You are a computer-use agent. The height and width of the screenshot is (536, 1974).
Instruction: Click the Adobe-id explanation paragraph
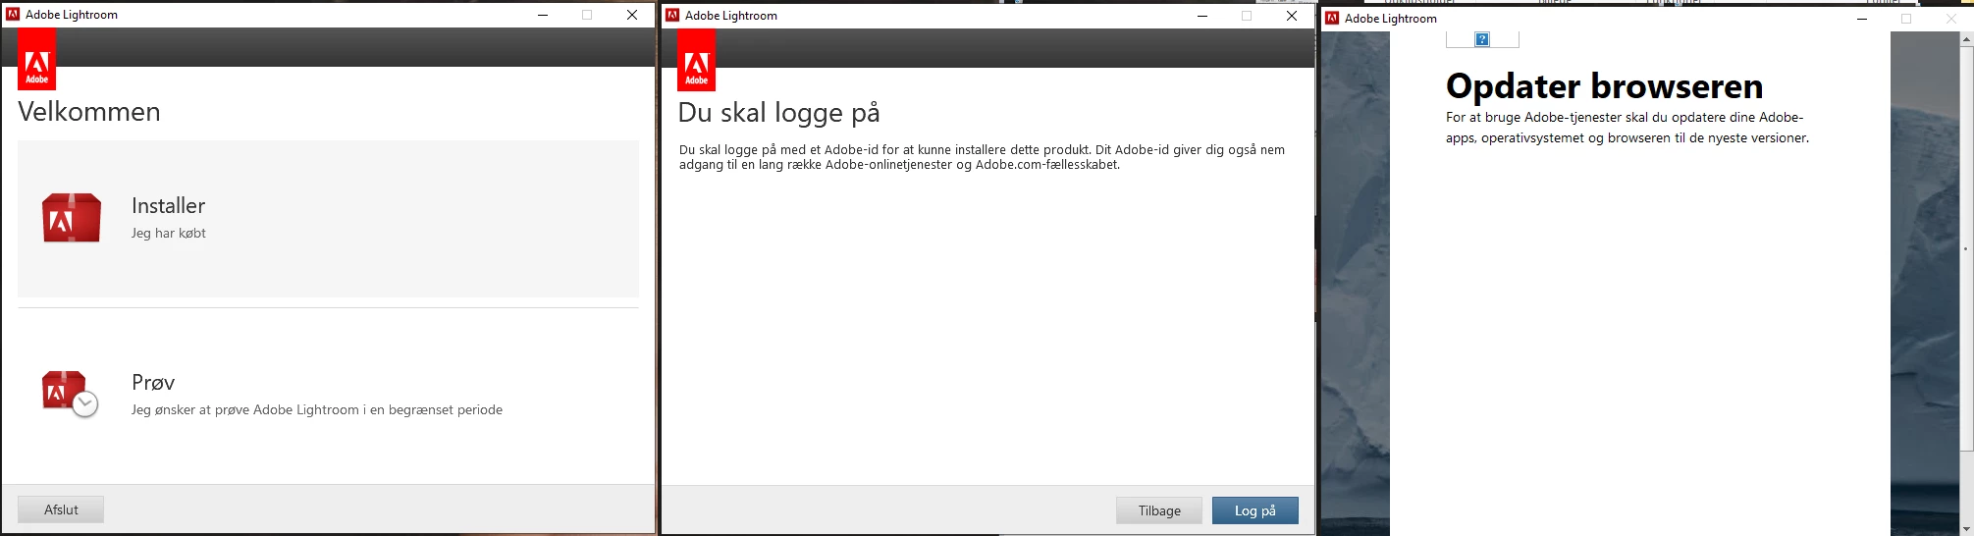982,157
